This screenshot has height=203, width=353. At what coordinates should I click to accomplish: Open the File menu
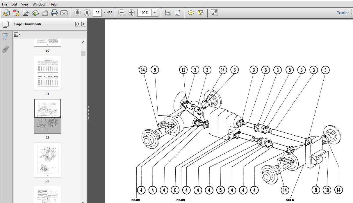tap(5, 4)
